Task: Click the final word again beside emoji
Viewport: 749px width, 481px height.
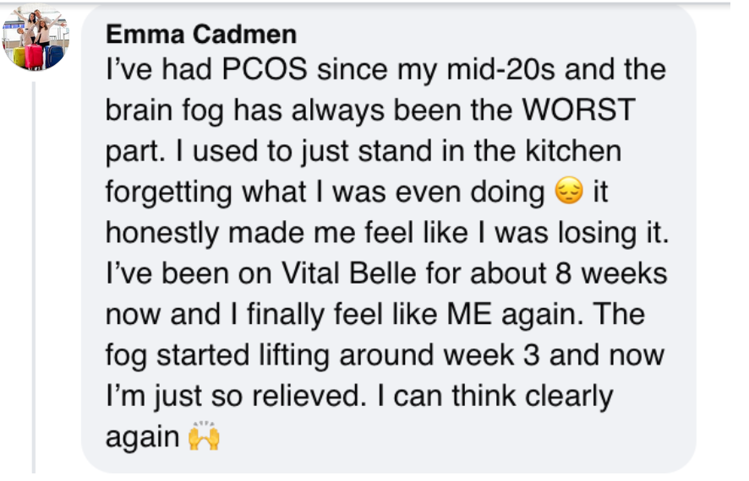Action: (x=142, y=438)
